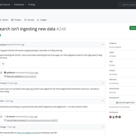Open the Milestone sidebar section
This screenshot has width=136, height=136.
(113, 79)
